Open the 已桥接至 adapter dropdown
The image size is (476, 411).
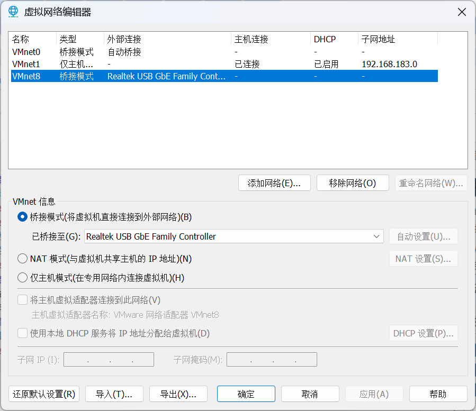(233, 236)
